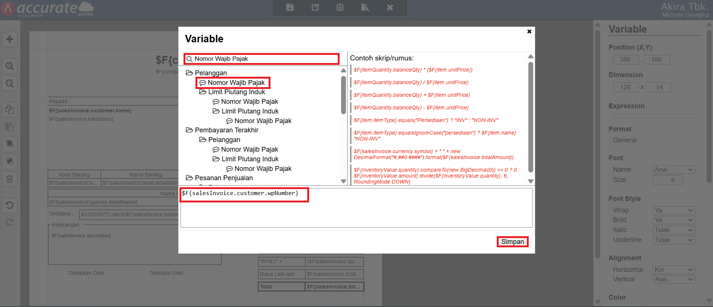Click the save icon in the top toolbar
The image size is (713, 307).
pyautogui.click(x=290, y=7)
